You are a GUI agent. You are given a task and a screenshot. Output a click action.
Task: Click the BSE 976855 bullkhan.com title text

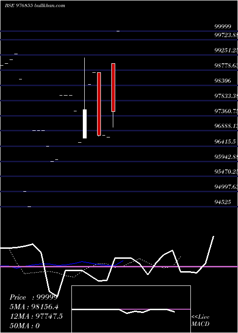tap(35, 6)
